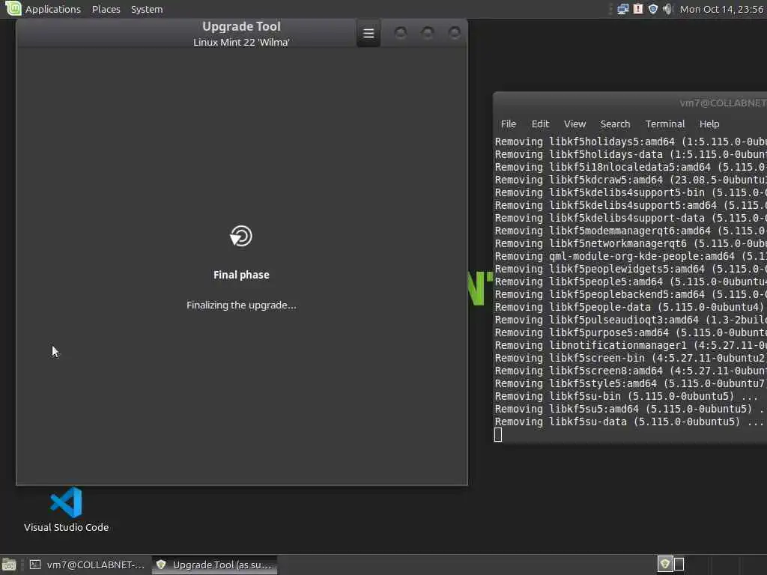Open the clock showing Mon Oct 14, 23:56

(721, 9)
